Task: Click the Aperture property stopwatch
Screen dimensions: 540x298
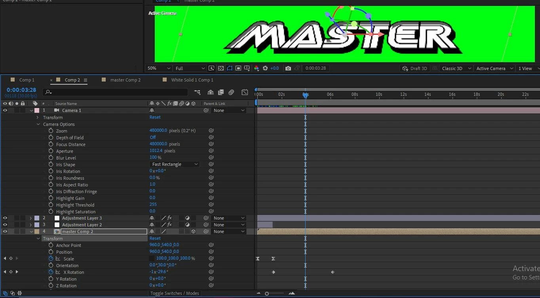Action: point(51,151)
